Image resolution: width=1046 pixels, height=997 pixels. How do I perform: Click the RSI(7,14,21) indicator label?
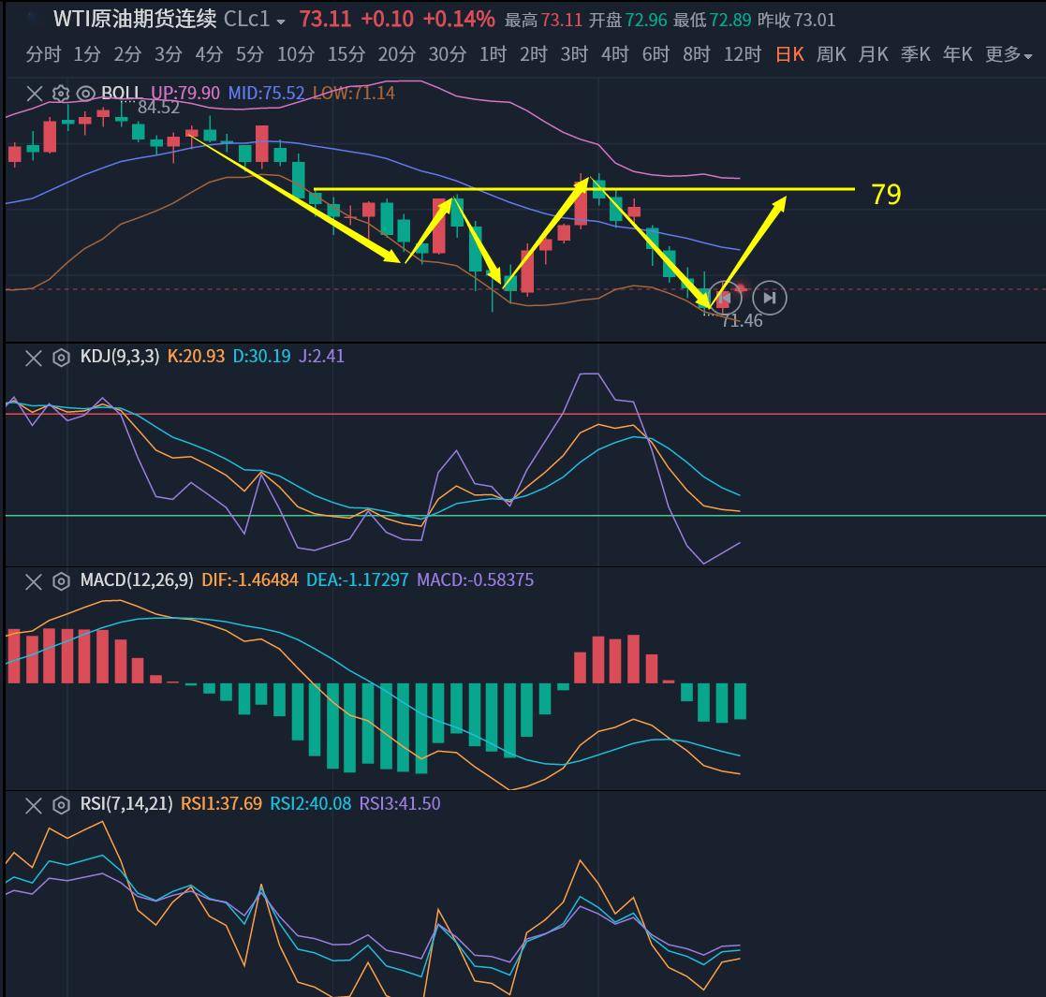(126, 803)
